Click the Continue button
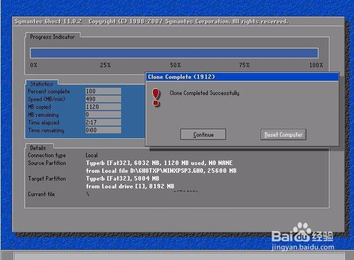This screenshot has width=354, height=260. point(203,134)
